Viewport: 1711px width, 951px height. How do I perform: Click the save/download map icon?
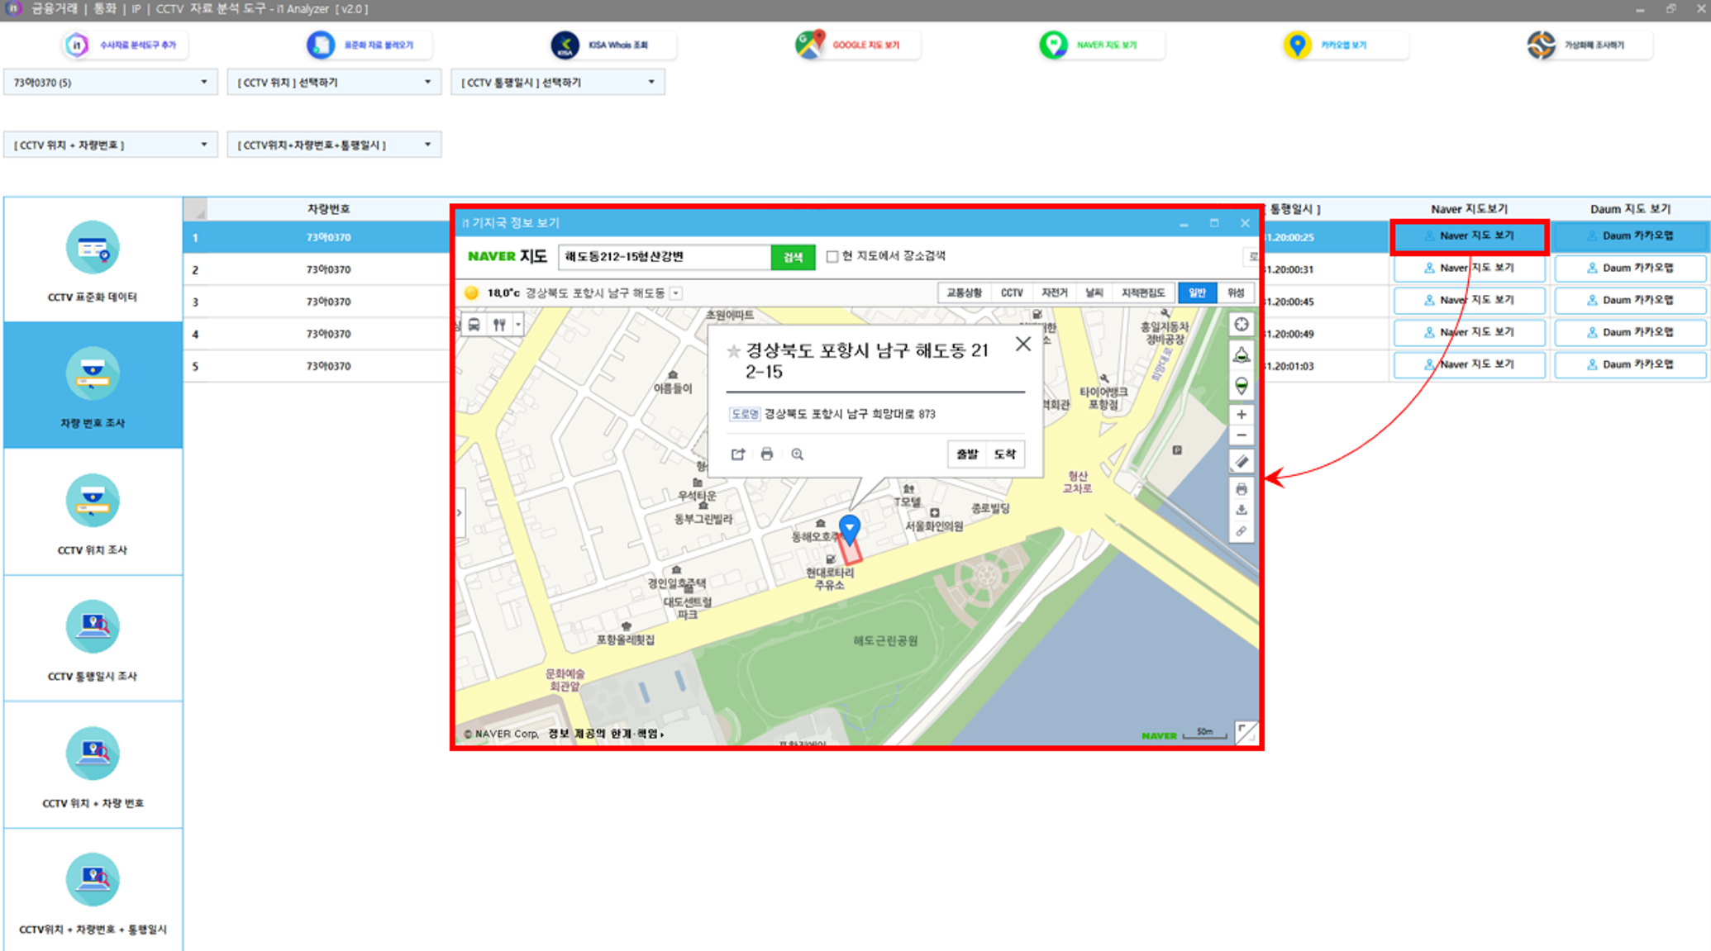click(x=1242, y=510)
